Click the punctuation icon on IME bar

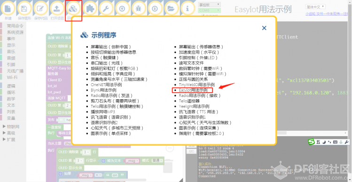pos(329,142)
